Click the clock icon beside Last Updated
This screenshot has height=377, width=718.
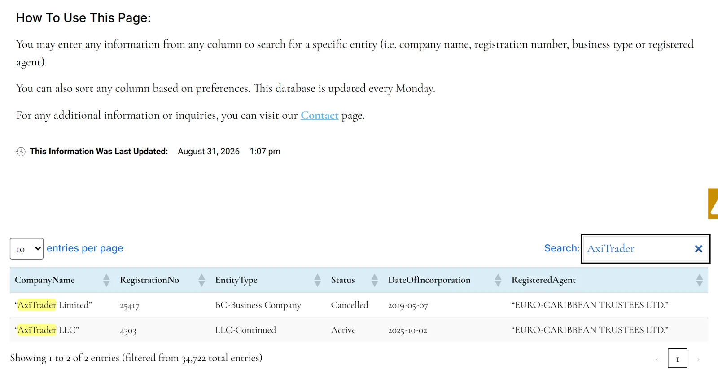click(21, 152)
